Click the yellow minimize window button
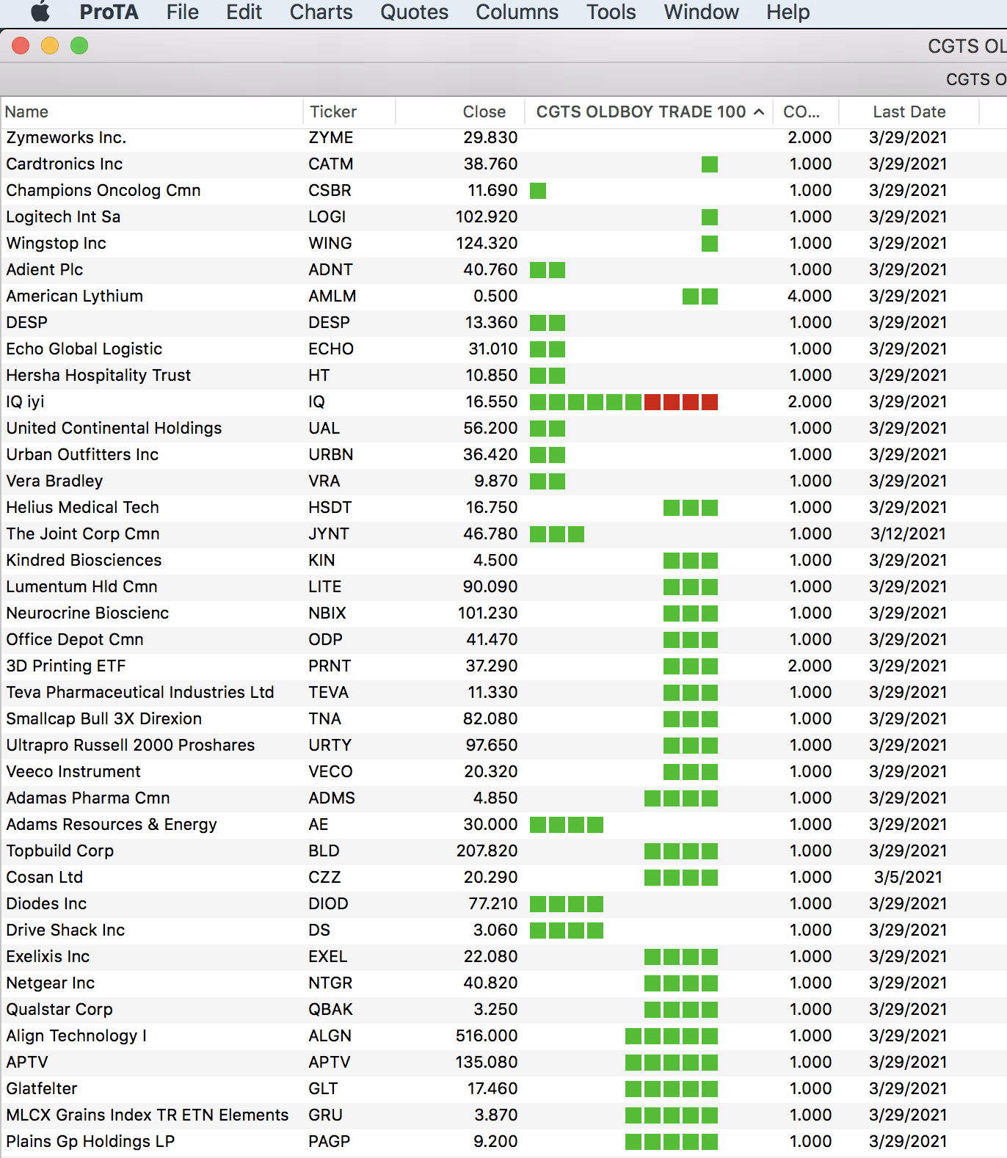Screen dimensions: 1007x1158 point(50,45)
